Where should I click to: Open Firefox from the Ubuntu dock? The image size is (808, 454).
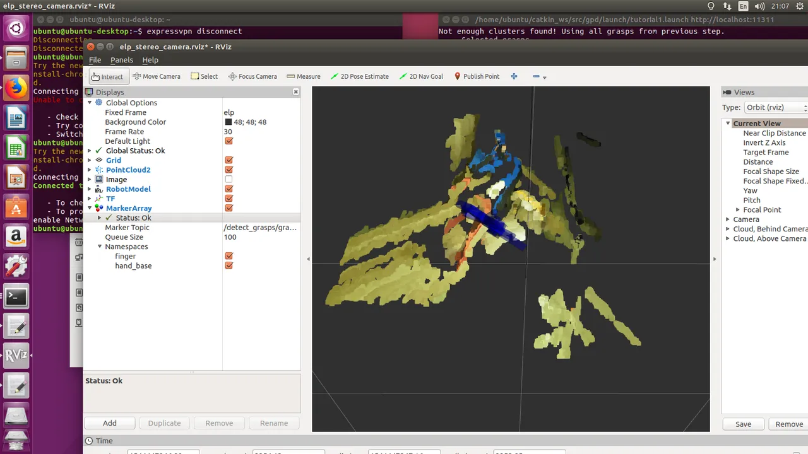pos(16,88)
